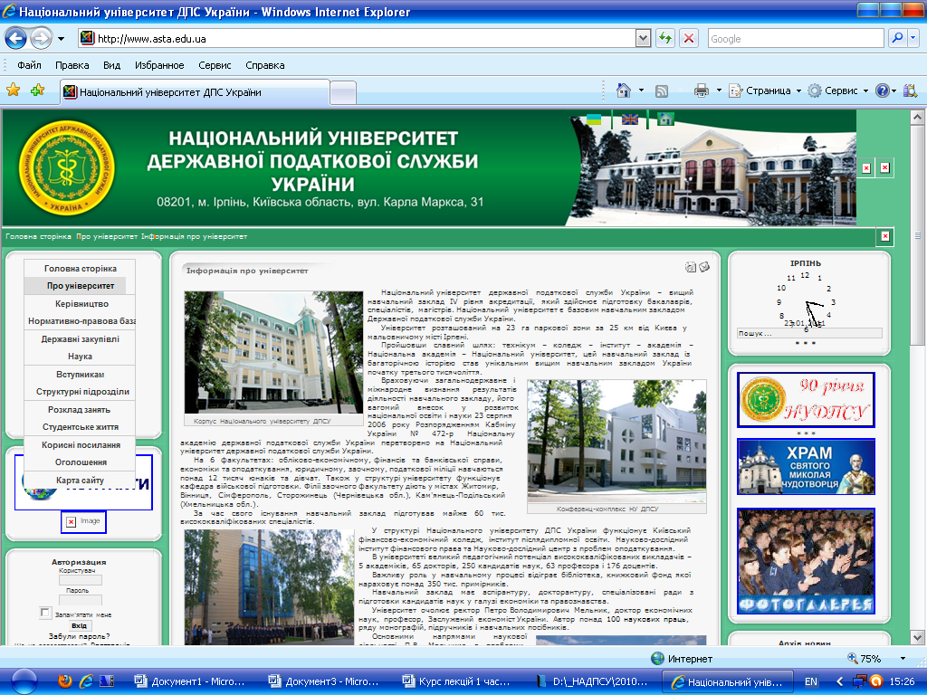This screenshot has width=927, height=695.
Task: Expand the Home button dropdown arrow
Action: coord(642,90)
